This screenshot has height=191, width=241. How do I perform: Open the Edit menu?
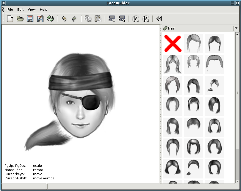(x=20, y=10)
